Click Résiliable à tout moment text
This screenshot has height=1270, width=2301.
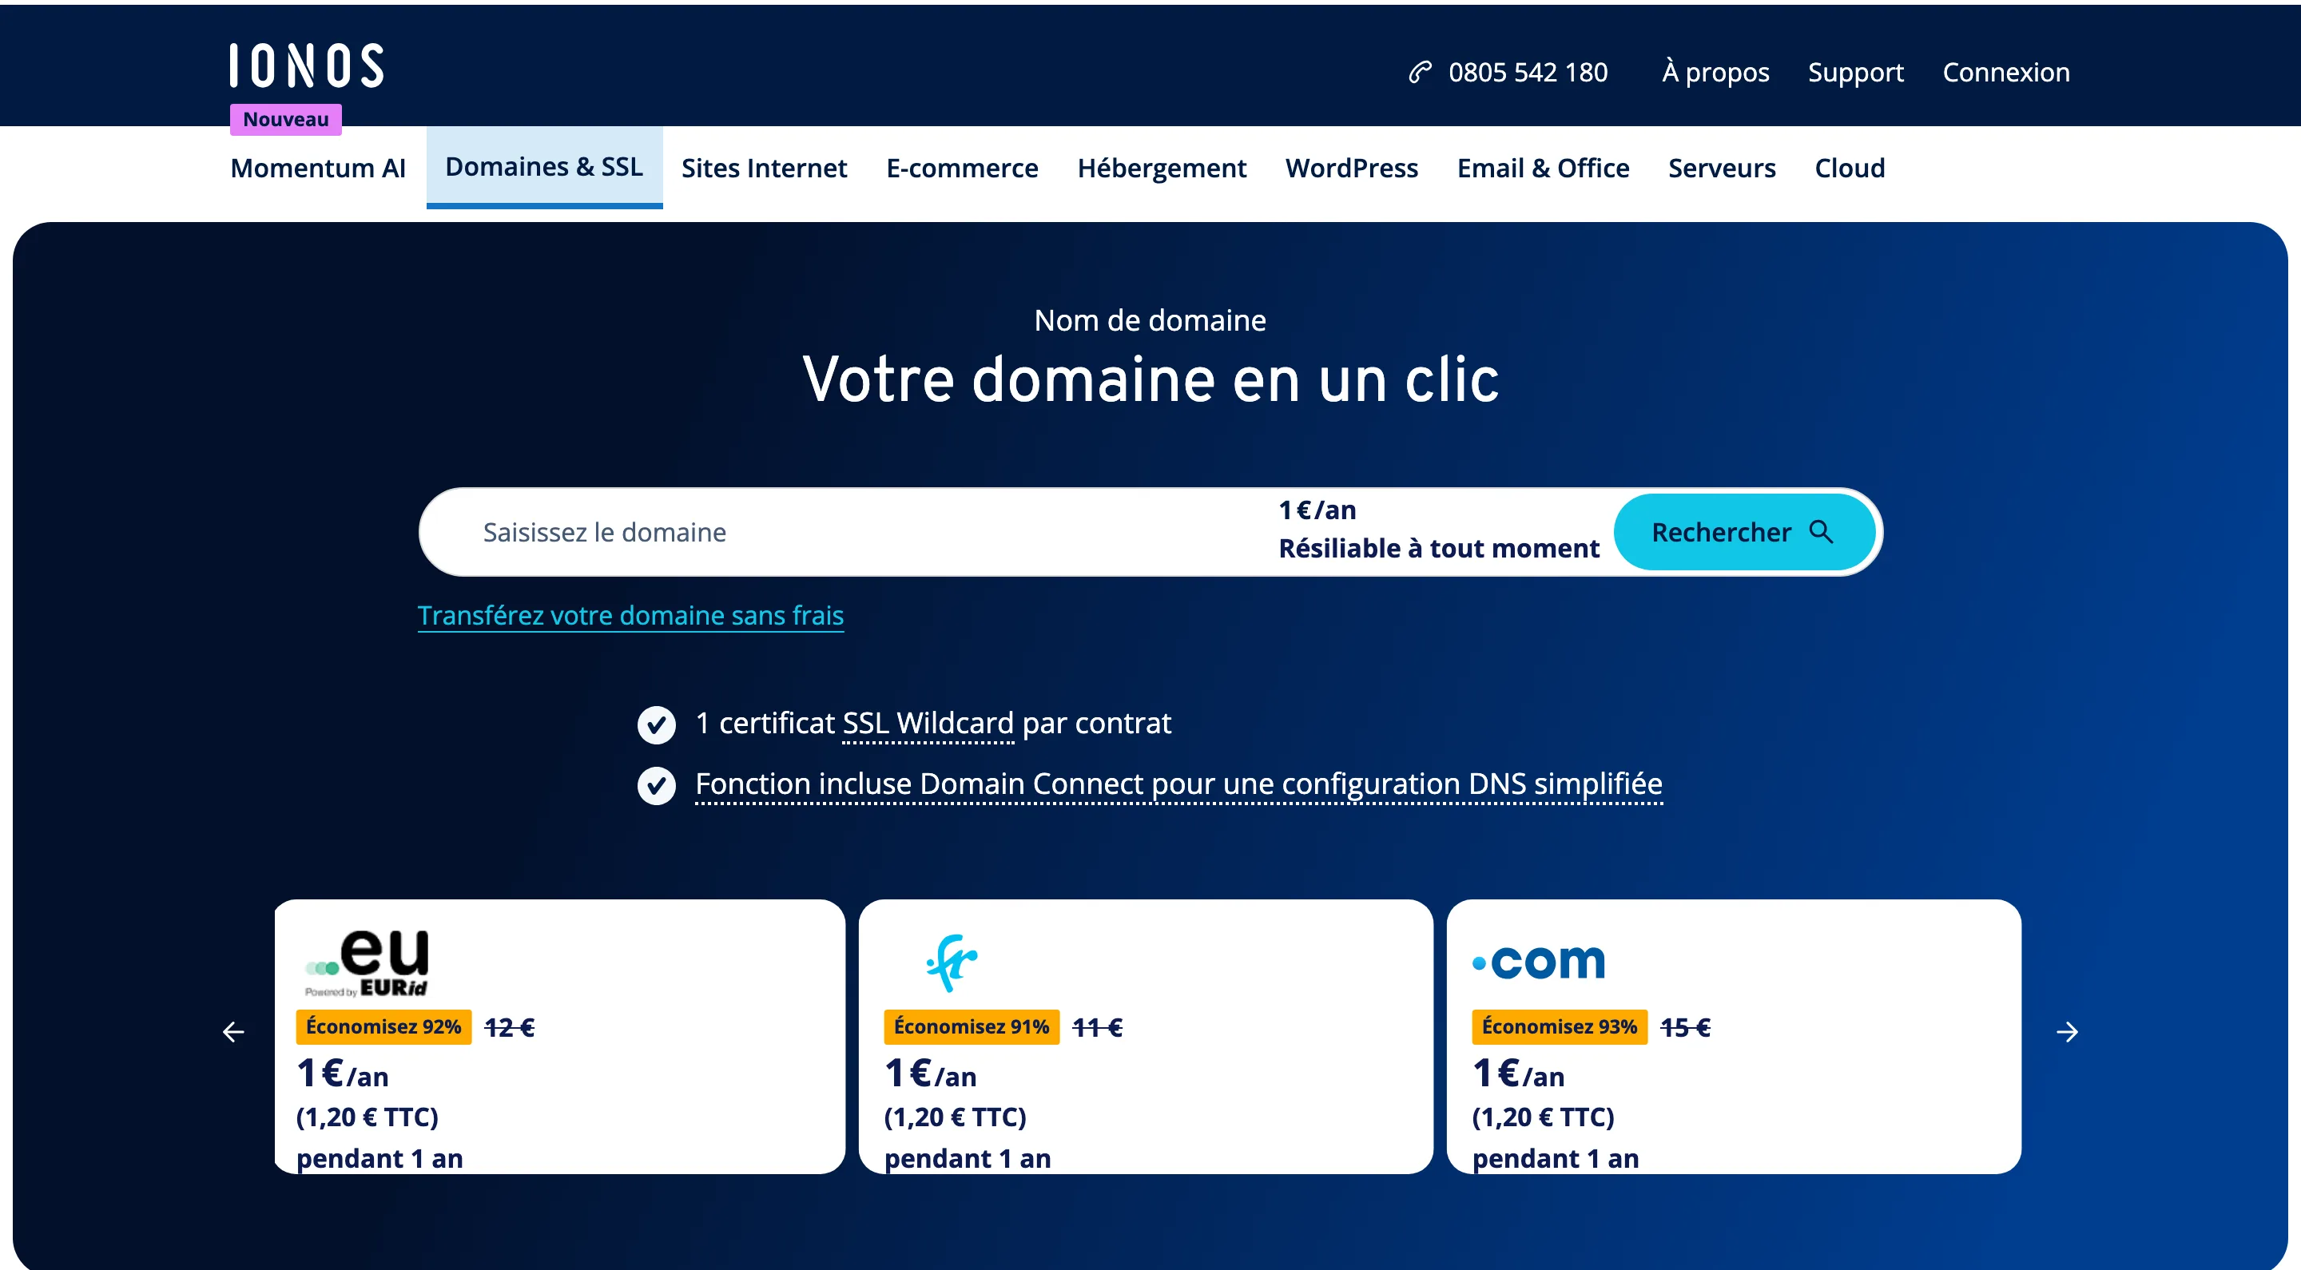point(1439,549)
